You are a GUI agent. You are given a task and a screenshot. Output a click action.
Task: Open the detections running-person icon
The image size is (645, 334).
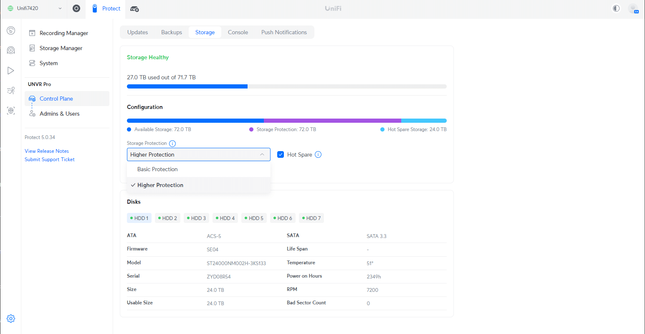(x=11, y=91)
